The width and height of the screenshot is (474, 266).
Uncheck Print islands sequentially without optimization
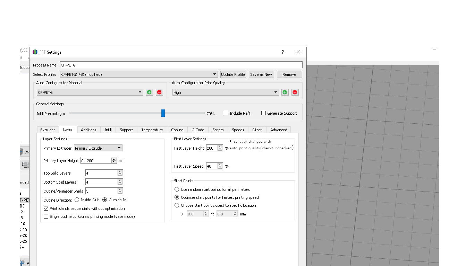tap(46, 209)
